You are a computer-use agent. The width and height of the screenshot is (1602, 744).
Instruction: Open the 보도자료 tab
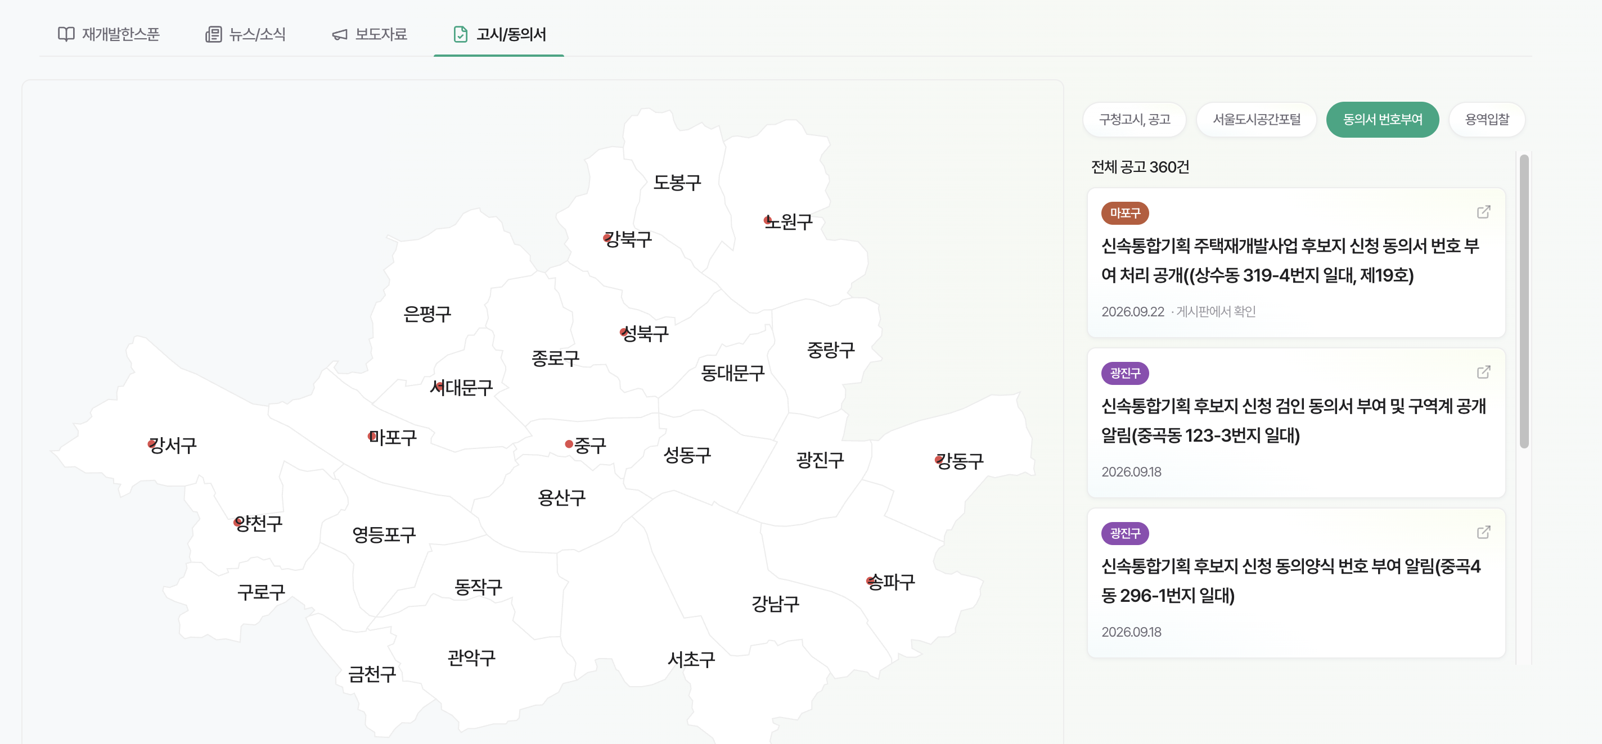click(x=370, y=34)
